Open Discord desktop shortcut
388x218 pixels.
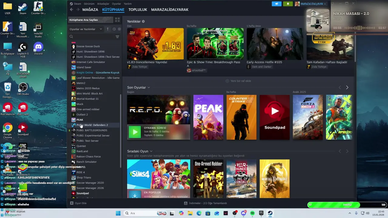[38, 49]
